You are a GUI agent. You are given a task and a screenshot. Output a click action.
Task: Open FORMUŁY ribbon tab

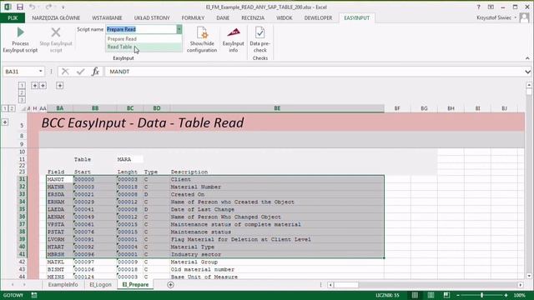193,17
